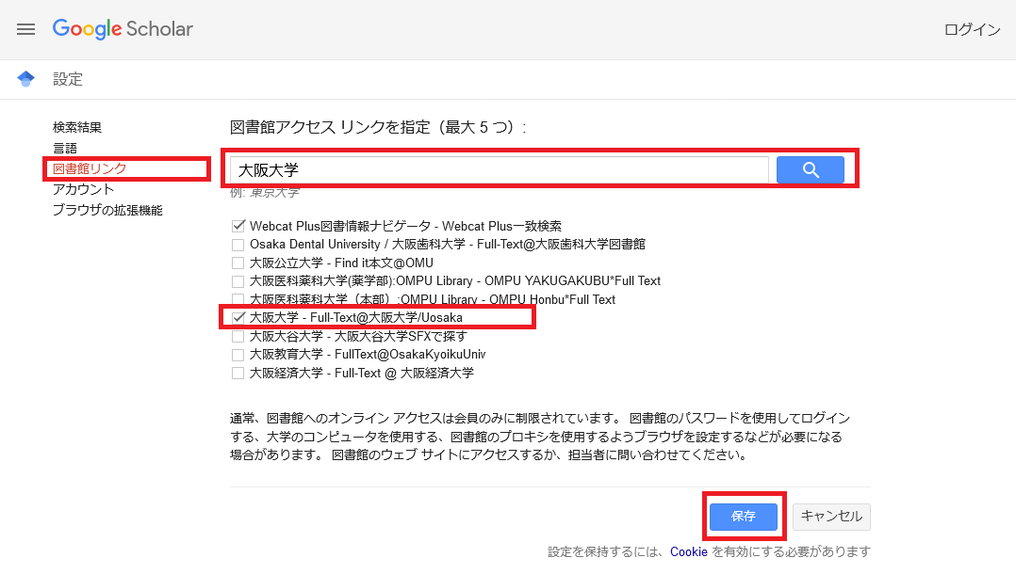This screenshot has height=574, width=1016.
Task: Check the 大阪教育大学 FullText@OsakaKyoikuUniv checkbox
Action: click(238, 355)
